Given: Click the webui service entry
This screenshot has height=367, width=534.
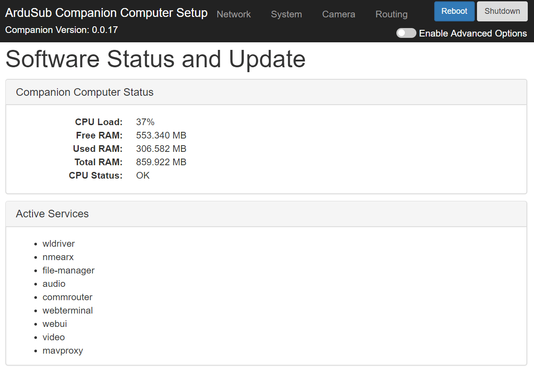Looking at the screenshot, I should point(54,324).
